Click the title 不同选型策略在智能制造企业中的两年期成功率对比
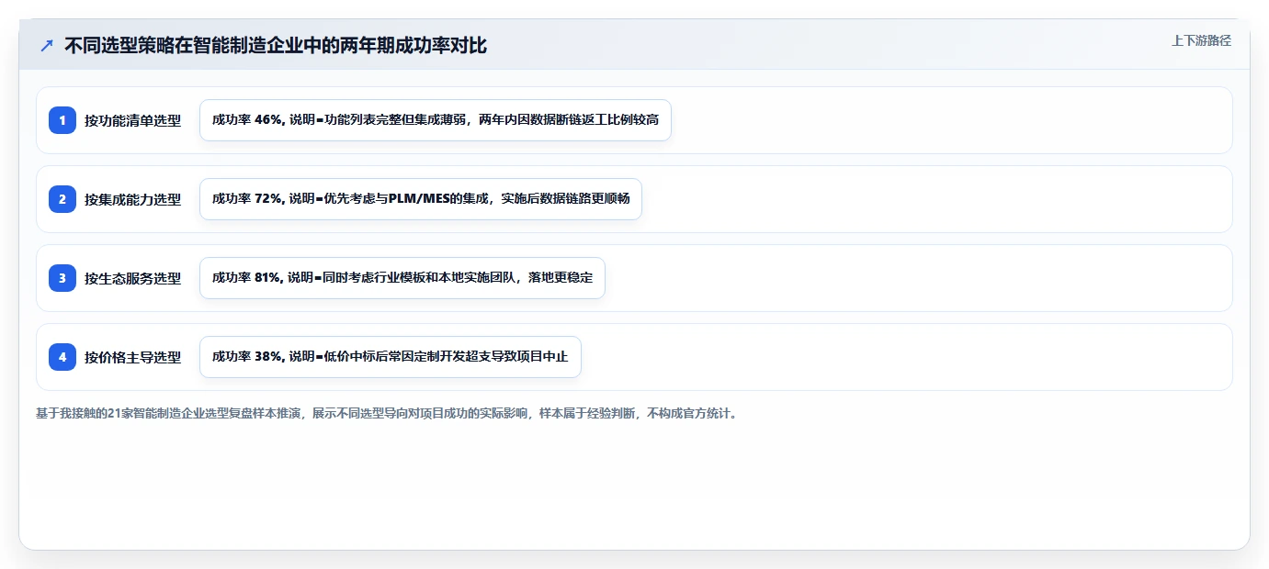Image resolution: width=1269 pixels, height=569 pixels. pos(276,46)
